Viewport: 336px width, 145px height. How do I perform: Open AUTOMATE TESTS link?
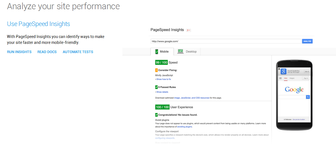(x=78, y=52)
